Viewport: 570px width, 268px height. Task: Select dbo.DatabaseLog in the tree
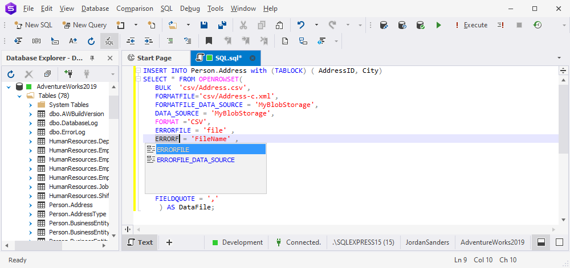(x=73, y=123)
